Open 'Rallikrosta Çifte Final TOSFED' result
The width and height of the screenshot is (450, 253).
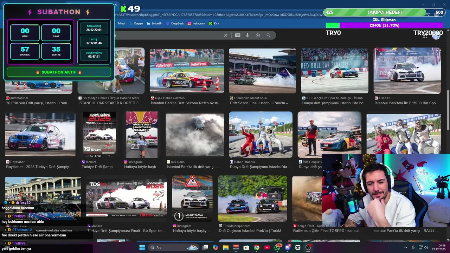tap(328, 231)
